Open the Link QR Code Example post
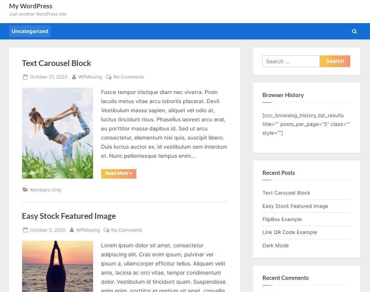 coord(290,232)
